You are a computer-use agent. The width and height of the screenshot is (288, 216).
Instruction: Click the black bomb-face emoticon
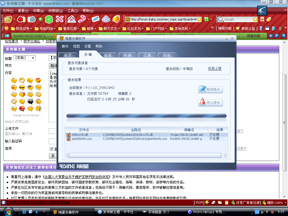30,101
